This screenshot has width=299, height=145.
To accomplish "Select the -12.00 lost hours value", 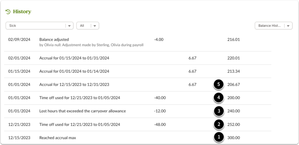I will pos(159,111).
